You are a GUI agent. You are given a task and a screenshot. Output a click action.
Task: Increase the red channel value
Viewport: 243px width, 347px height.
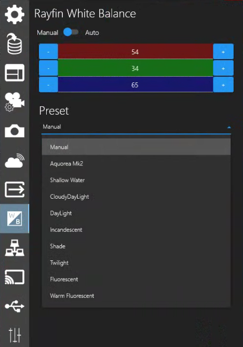tap(223, 52)
